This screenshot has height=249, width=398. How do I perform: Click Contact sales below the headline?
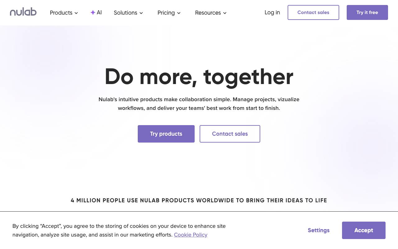[x=230, y=134]
